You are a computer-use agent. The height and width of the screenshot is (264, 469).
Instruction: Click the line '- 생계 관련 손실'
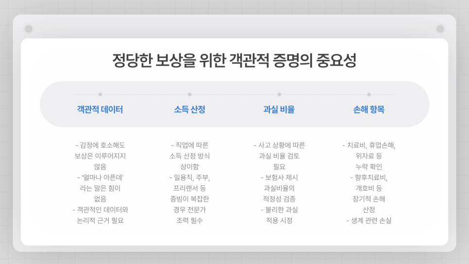pos(369,221)
